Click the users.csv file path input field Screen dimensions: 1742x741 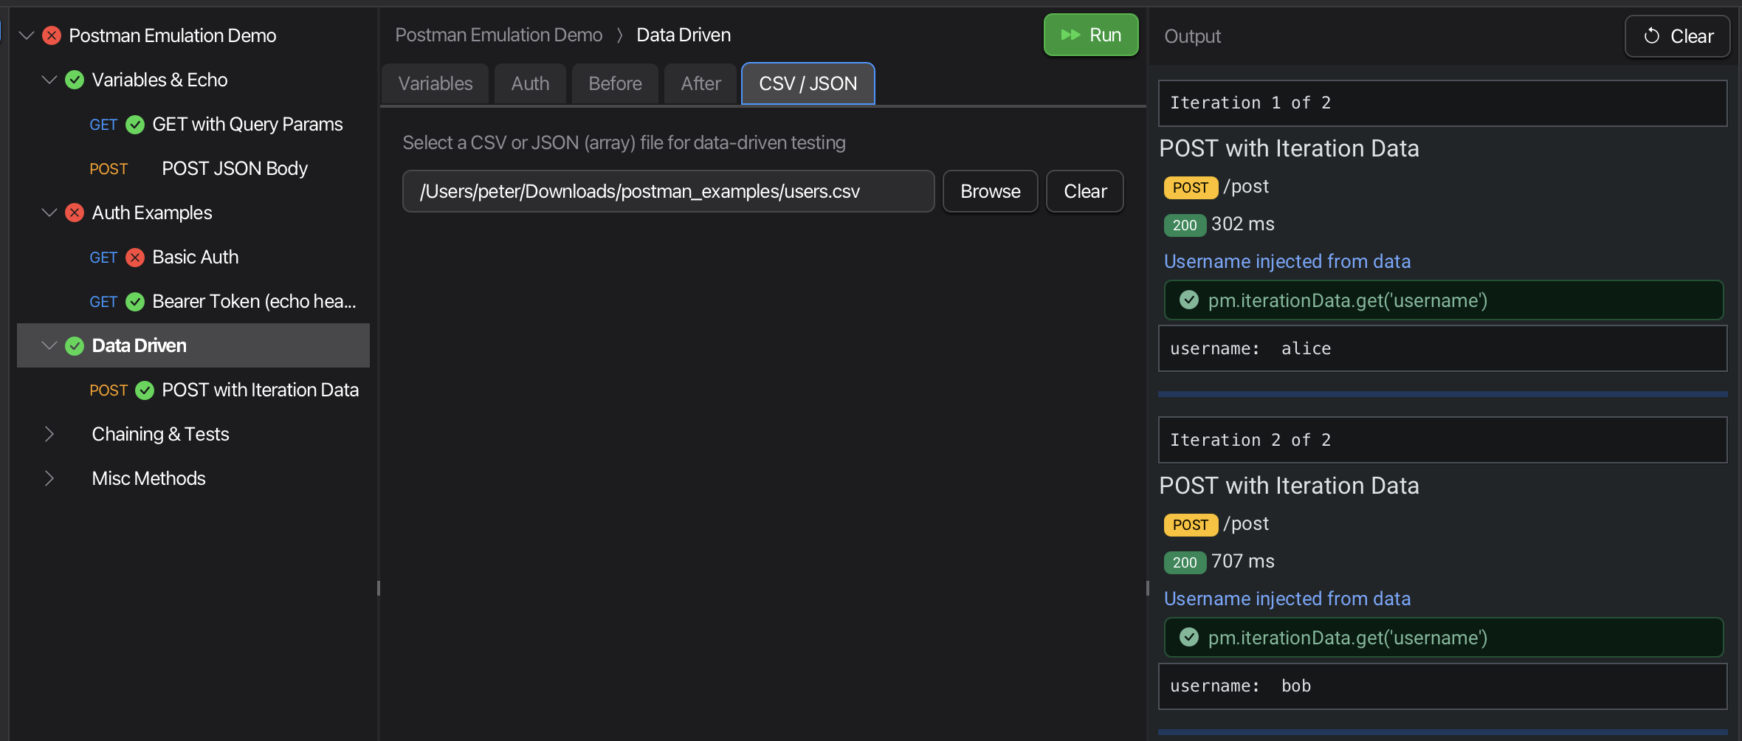667,191
